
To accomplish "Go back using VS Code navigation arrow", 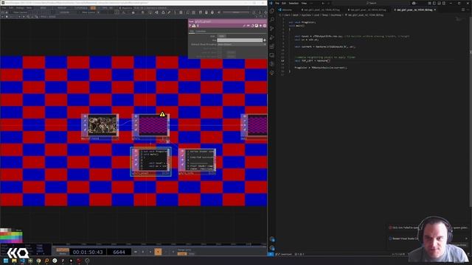I will coord(323,3).
